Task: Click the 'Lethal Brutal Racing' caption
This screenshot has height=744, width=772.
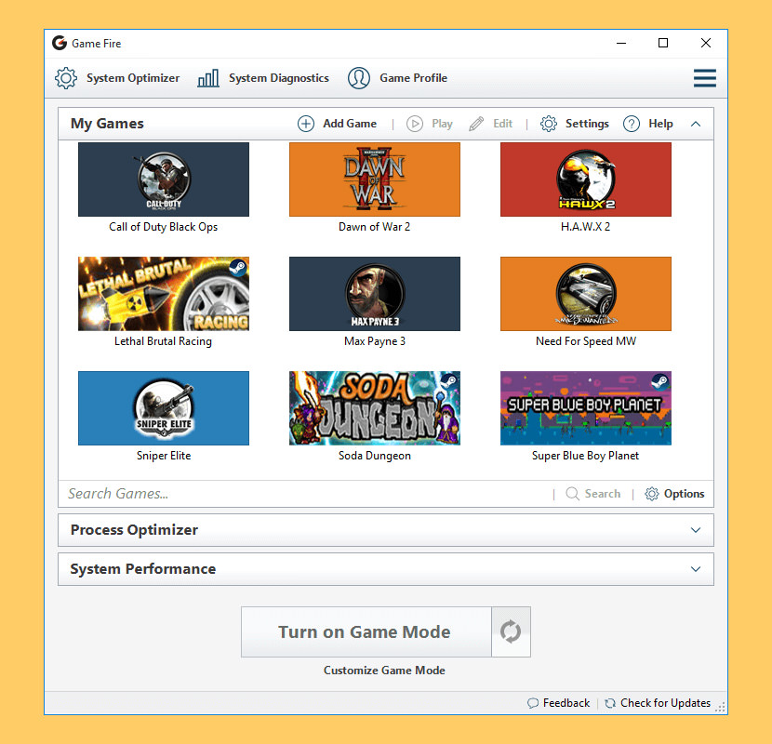Action: pos(163,341)
